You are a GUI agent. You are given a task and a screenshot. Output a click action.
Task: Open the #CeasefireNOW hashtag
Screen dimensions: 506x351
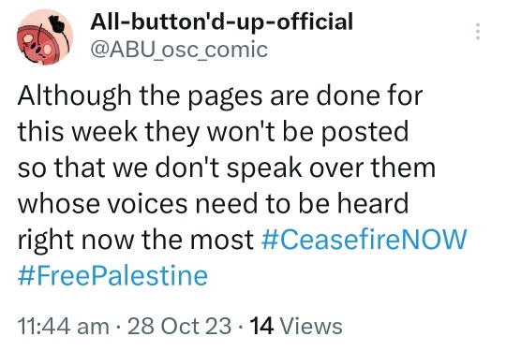364,240
